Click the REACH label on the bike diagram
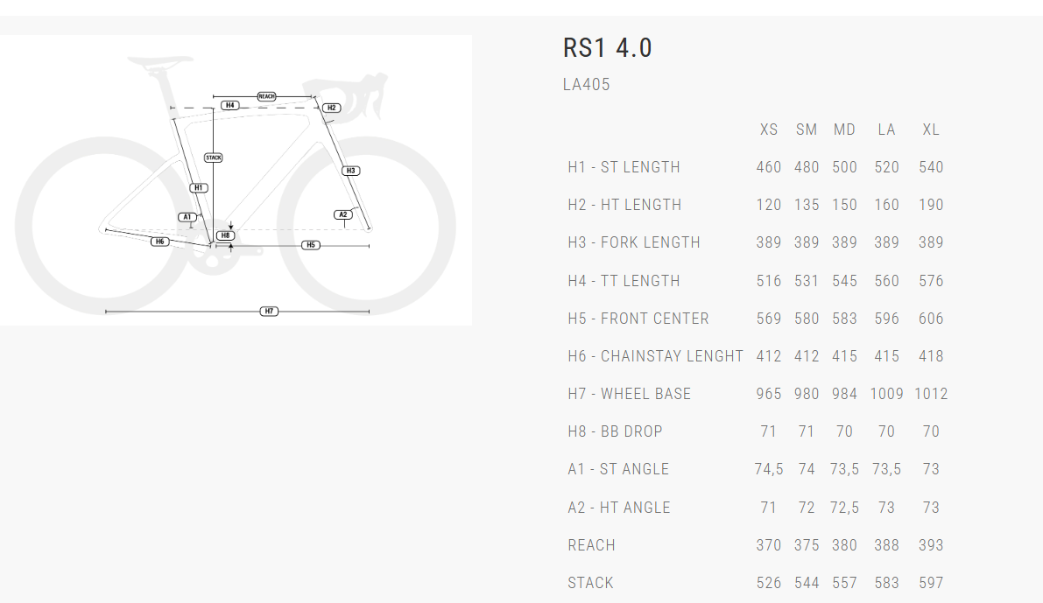The image size is (1043, 603). pyautogui.click(x=267, y=96)
